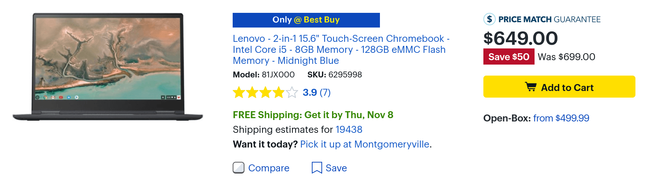
Task: Click the Only @ Best Buy banner
Action: (x=306, y=20)
